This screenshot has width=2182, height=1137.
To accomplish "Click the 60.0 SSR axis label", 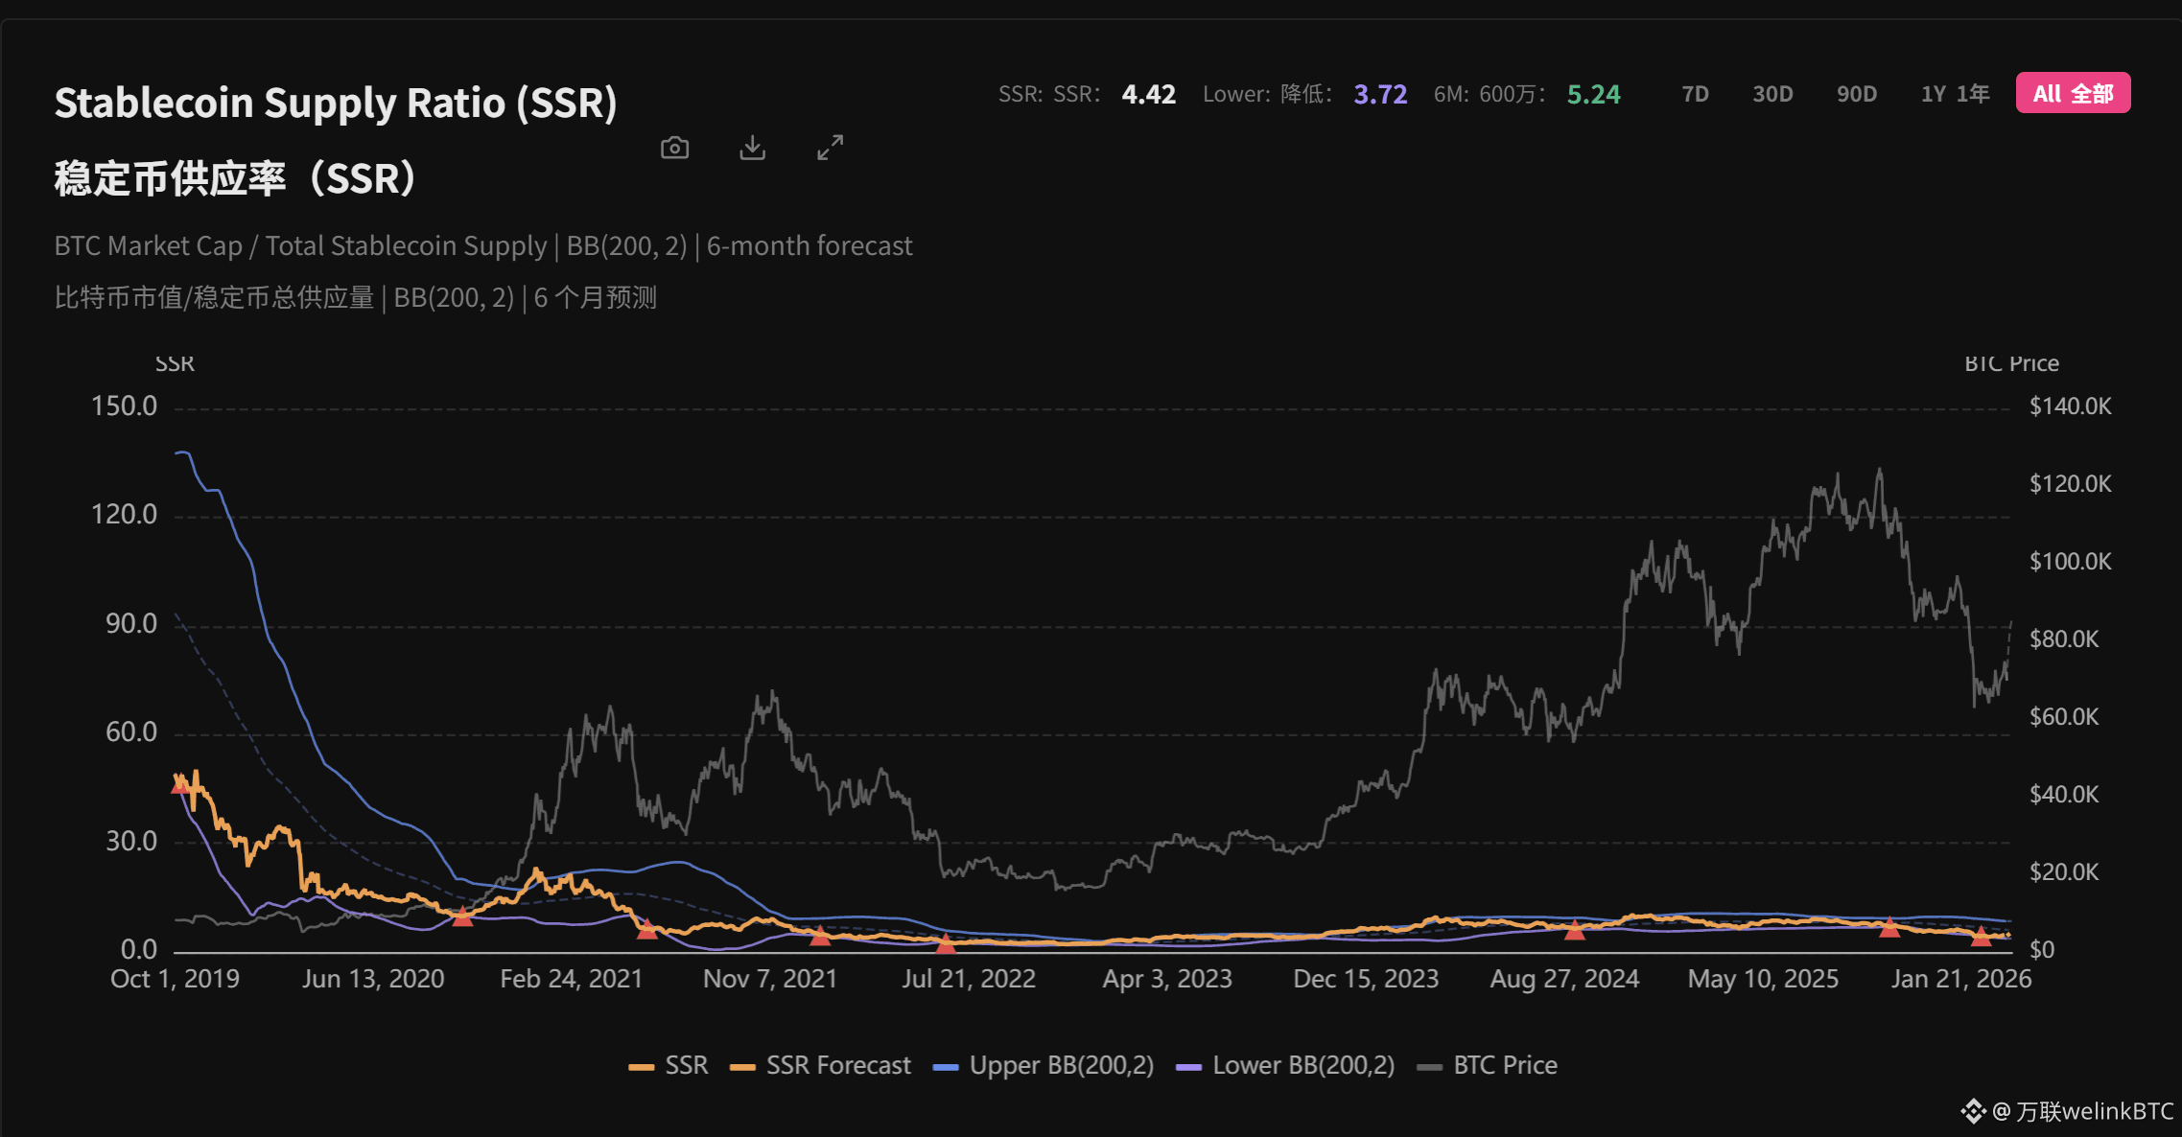I will (131, 732).
